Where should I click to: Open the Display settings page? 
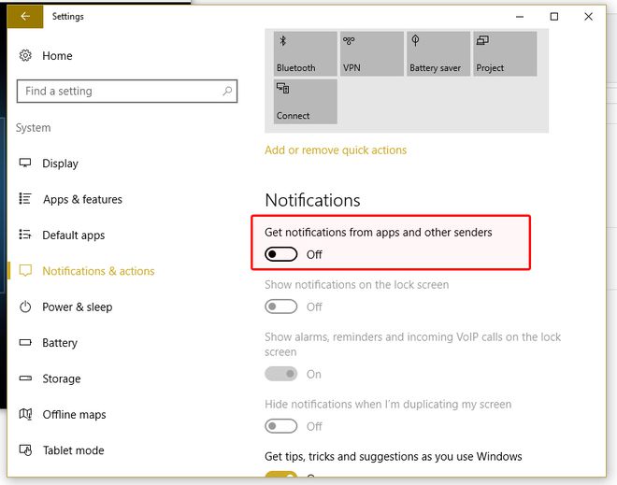pyautogui.click(x=60, y=164)
